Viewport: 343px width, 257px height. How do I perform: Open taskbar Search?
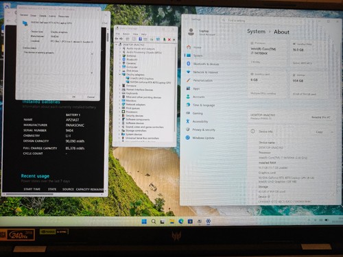[154, 221]
